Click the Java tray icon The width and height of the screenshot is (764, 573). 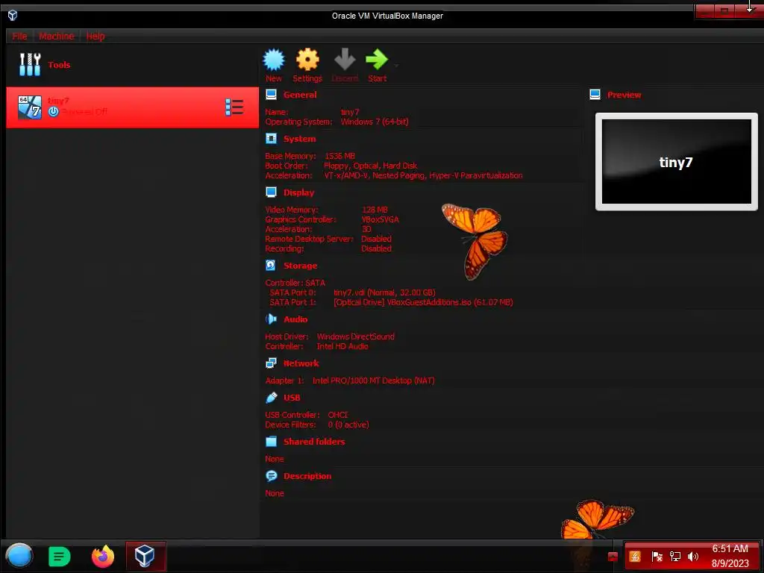(x=635, y=557)
